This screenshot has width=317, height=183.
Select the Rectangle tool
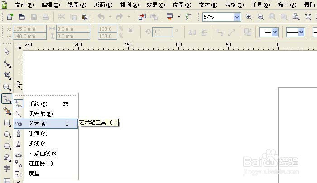click(x=7, y=122)
